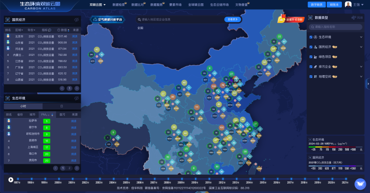The height and width of the screenshot is (193, 370).
Task: Click the user avatar picture
Action: (x=348, y=5)
